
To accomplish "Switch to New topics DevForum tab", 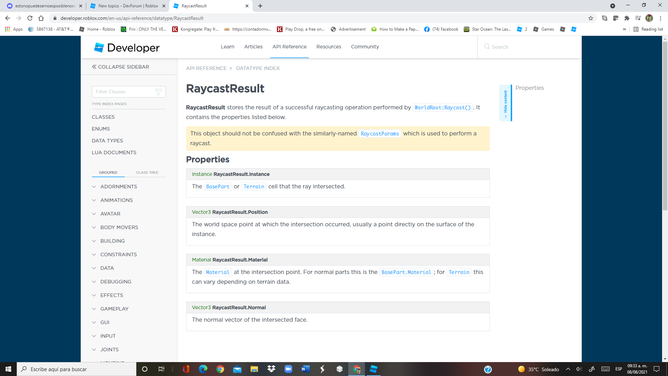I will (128, 6).
